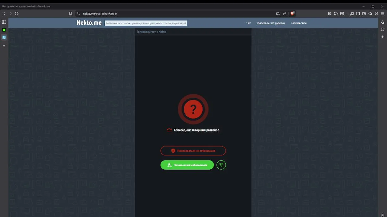Select the Nekto.me microphone tab
The image size is (387, 217).
[4, 37]
